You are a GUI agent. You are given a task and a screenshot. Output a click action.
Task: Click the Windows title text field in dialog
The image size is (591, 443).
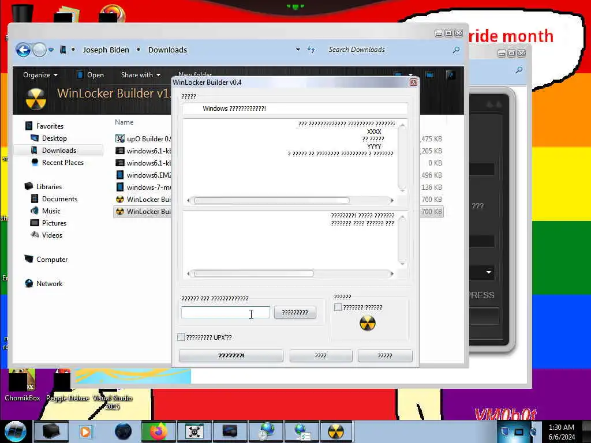[295, 108]
